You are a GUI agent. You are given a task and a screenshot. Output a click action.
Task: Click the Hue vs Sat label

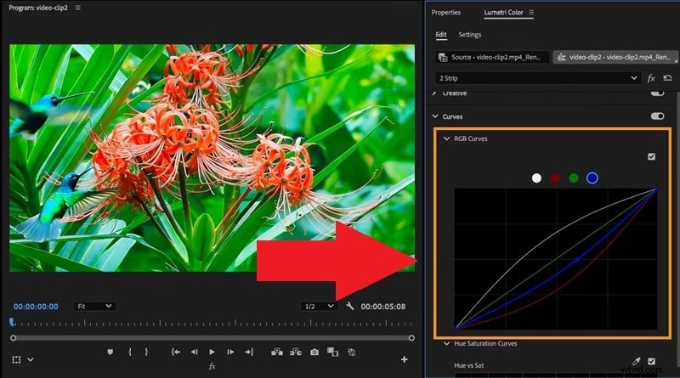[x=469, y=365]
